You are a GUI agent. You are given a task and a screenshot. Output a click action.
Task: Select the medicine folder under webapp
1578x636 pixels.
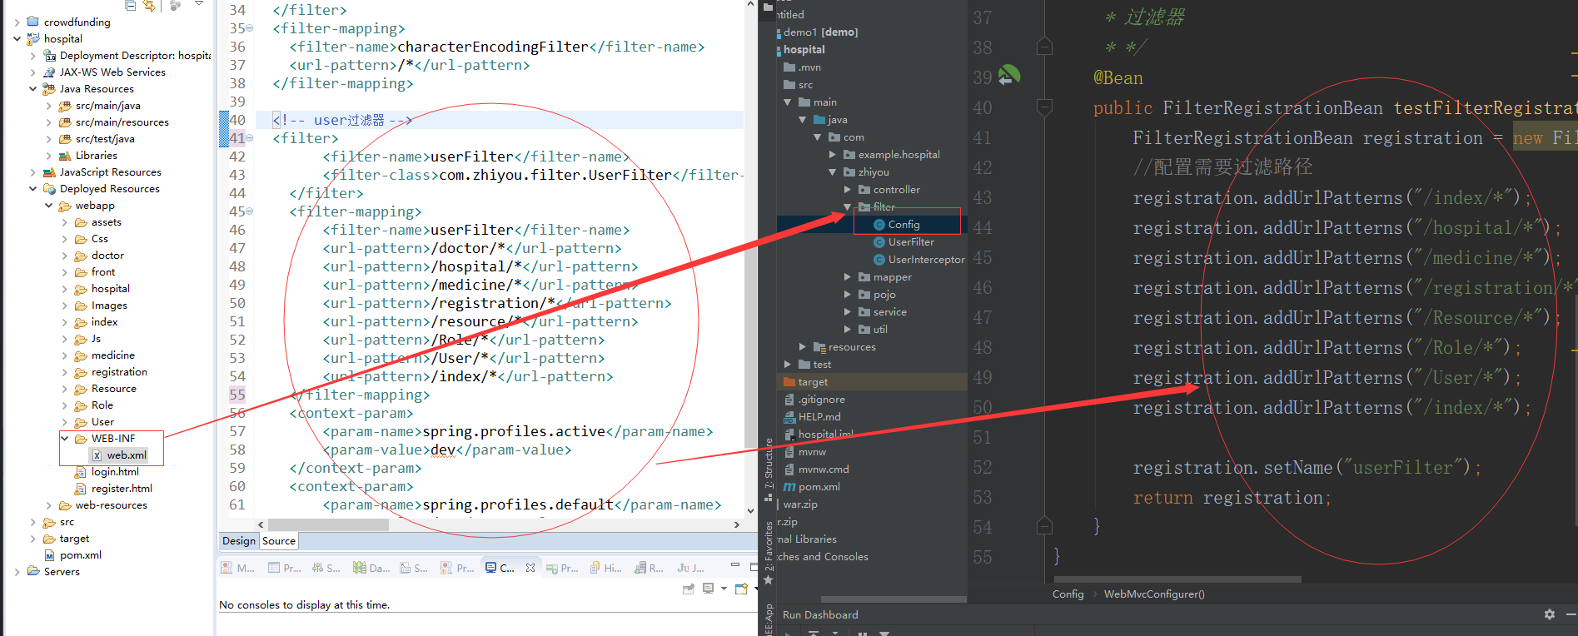point(105,355)
